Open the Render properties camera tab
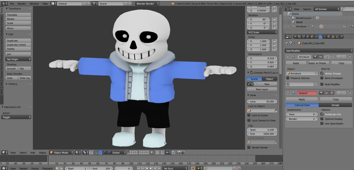Screen dimensions: 354x170 (295, 37)
